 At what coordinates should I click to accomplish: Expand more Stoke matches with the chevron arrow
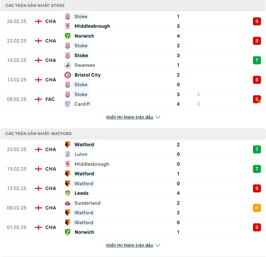coord(158,117)
